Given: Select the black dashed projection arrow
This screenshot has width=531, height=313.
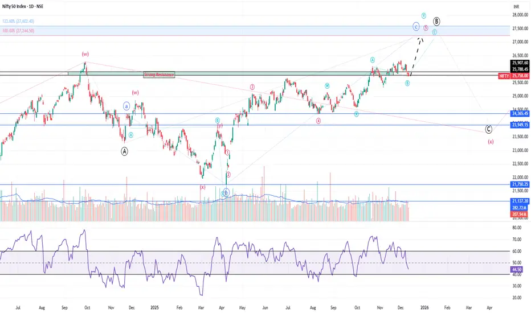Looking at the screenshot, I should point(416,56).
